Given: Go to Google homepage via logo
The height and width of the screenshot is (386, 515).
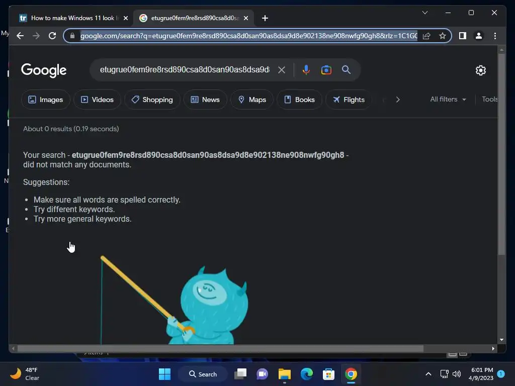Looking at the screenshot, I should point(44,70).
